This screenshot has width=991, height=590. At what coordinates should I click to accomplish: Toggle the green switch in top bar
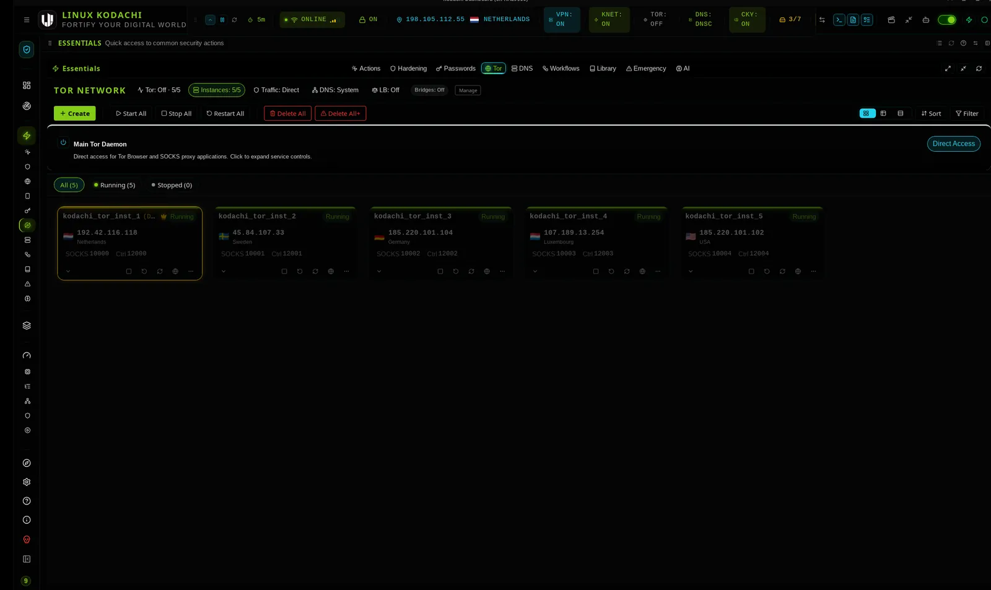[946, 20]
